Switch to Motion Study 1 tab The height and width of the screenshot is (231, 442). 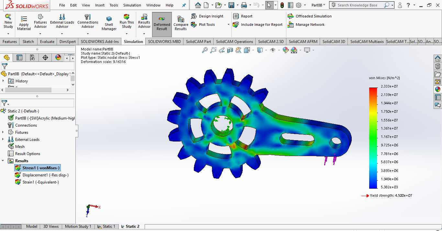point(78,226)
